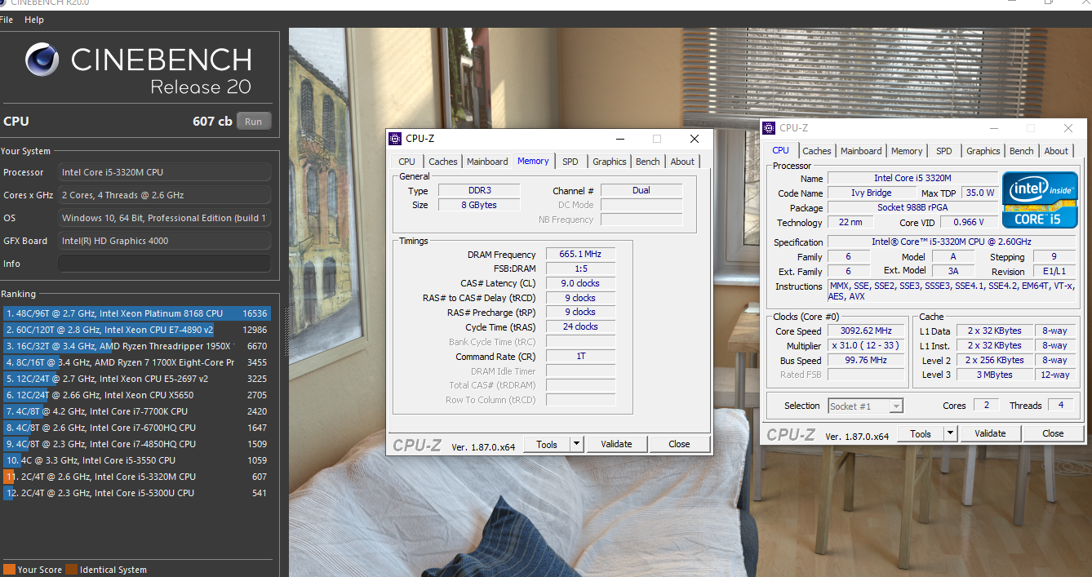Select ranking row Intel Core i7-7700K CPU
The width and height of the screenshot is (1092, 577).
pos(137,411)
